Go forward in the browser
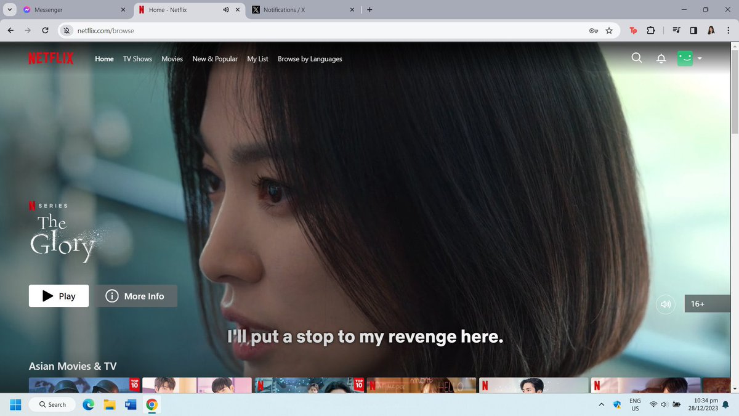 coord(28,30)
